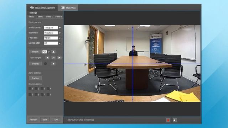Click the red record icon
This screenshot has width=228, height=128.
tap(168, 120)
